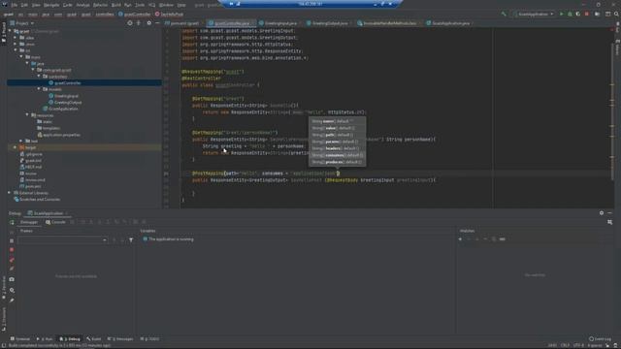Switch to InvocableHandlerMethod.class tab
The width and height of the screenshot is (621, 349).
click(389, 23)
